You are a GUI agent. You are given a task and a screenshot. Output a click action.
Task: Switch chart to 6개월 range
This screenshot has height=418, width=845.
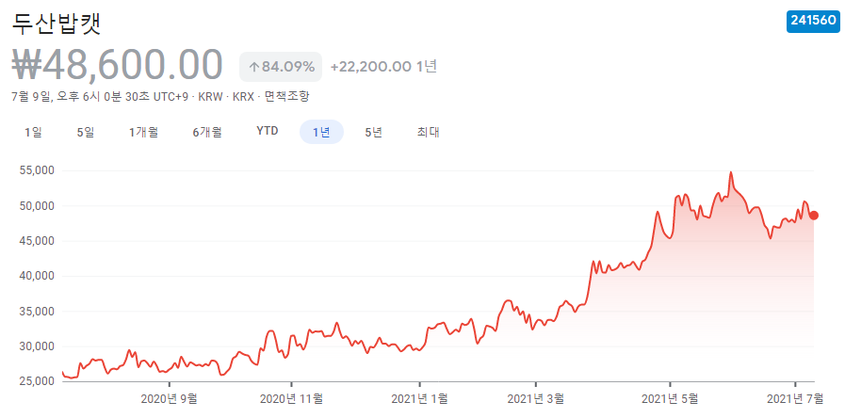[207, 132]
